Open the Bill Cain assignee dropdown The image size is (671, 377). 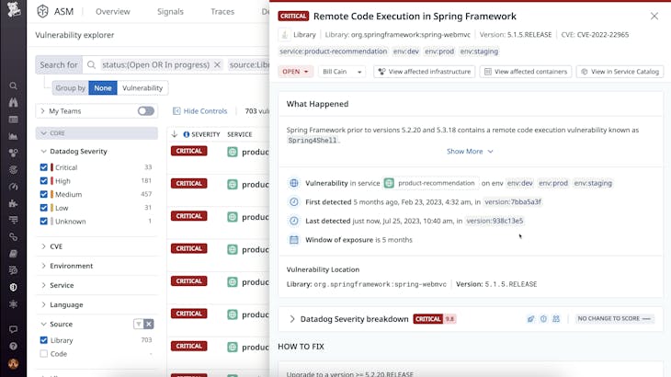(342, 72)
